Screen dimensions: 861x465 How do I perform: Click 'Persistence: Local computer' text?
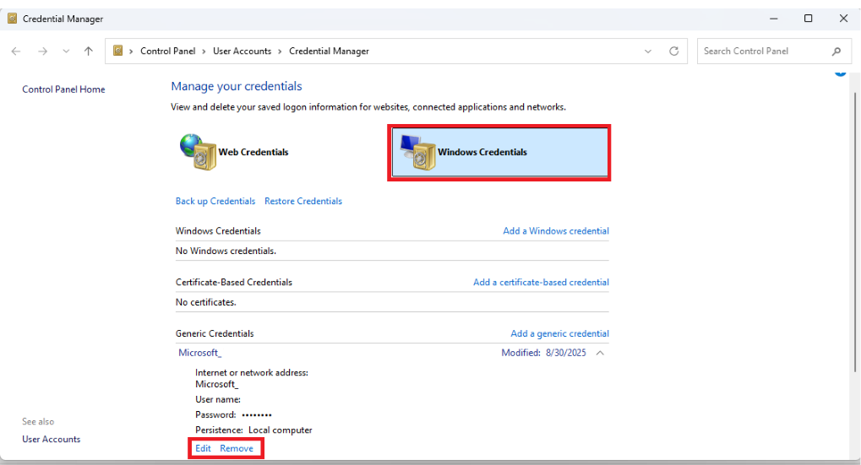coord(253,430)
